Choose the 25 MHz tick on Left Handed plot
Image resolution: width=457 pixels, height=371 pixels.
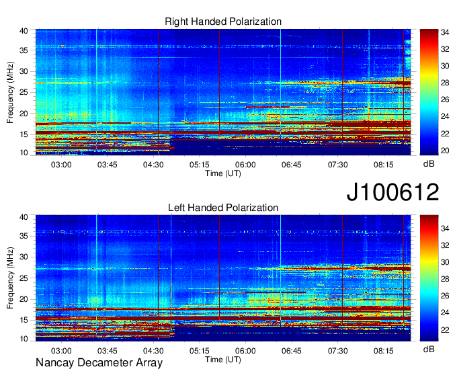click(x=24, y=278)
